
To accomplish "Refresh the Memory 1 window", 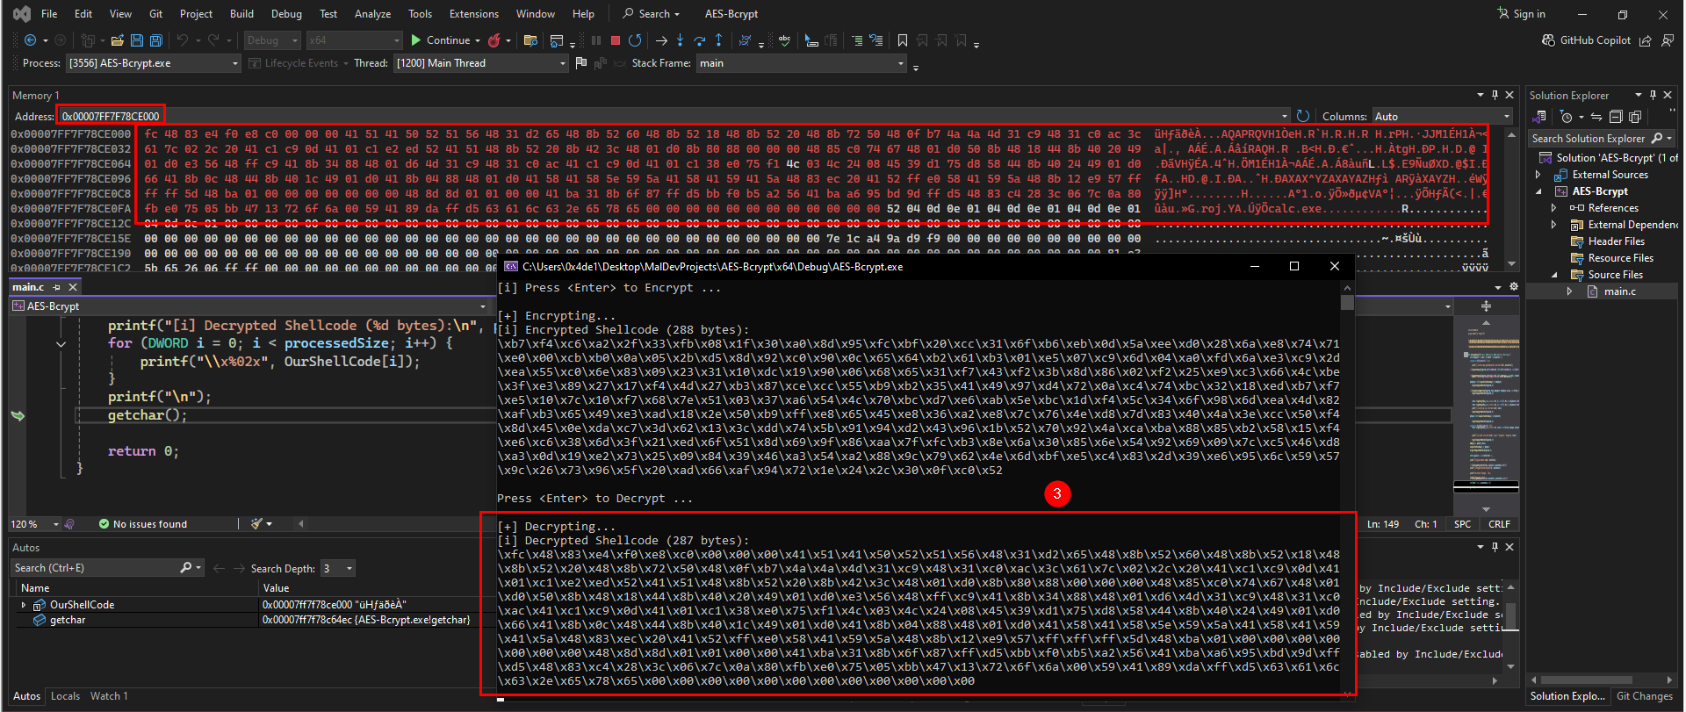I will coord(1303,116).
